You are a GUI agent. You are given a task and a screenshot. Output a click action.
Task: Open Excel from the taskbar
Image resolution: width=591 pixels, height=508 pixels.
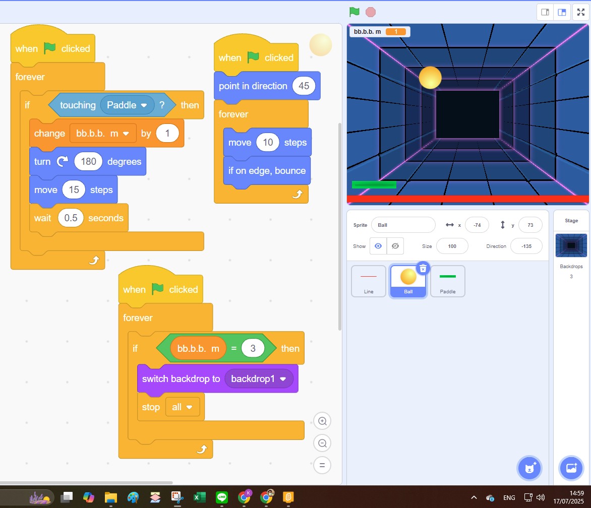point(199,497)
